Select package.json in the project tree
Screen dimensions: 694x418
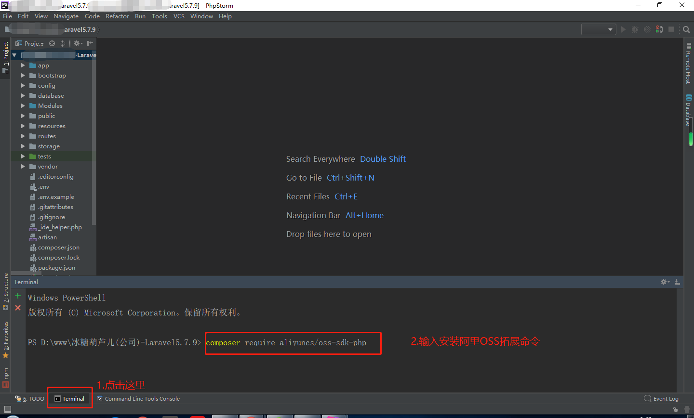[x=56, y=268]
